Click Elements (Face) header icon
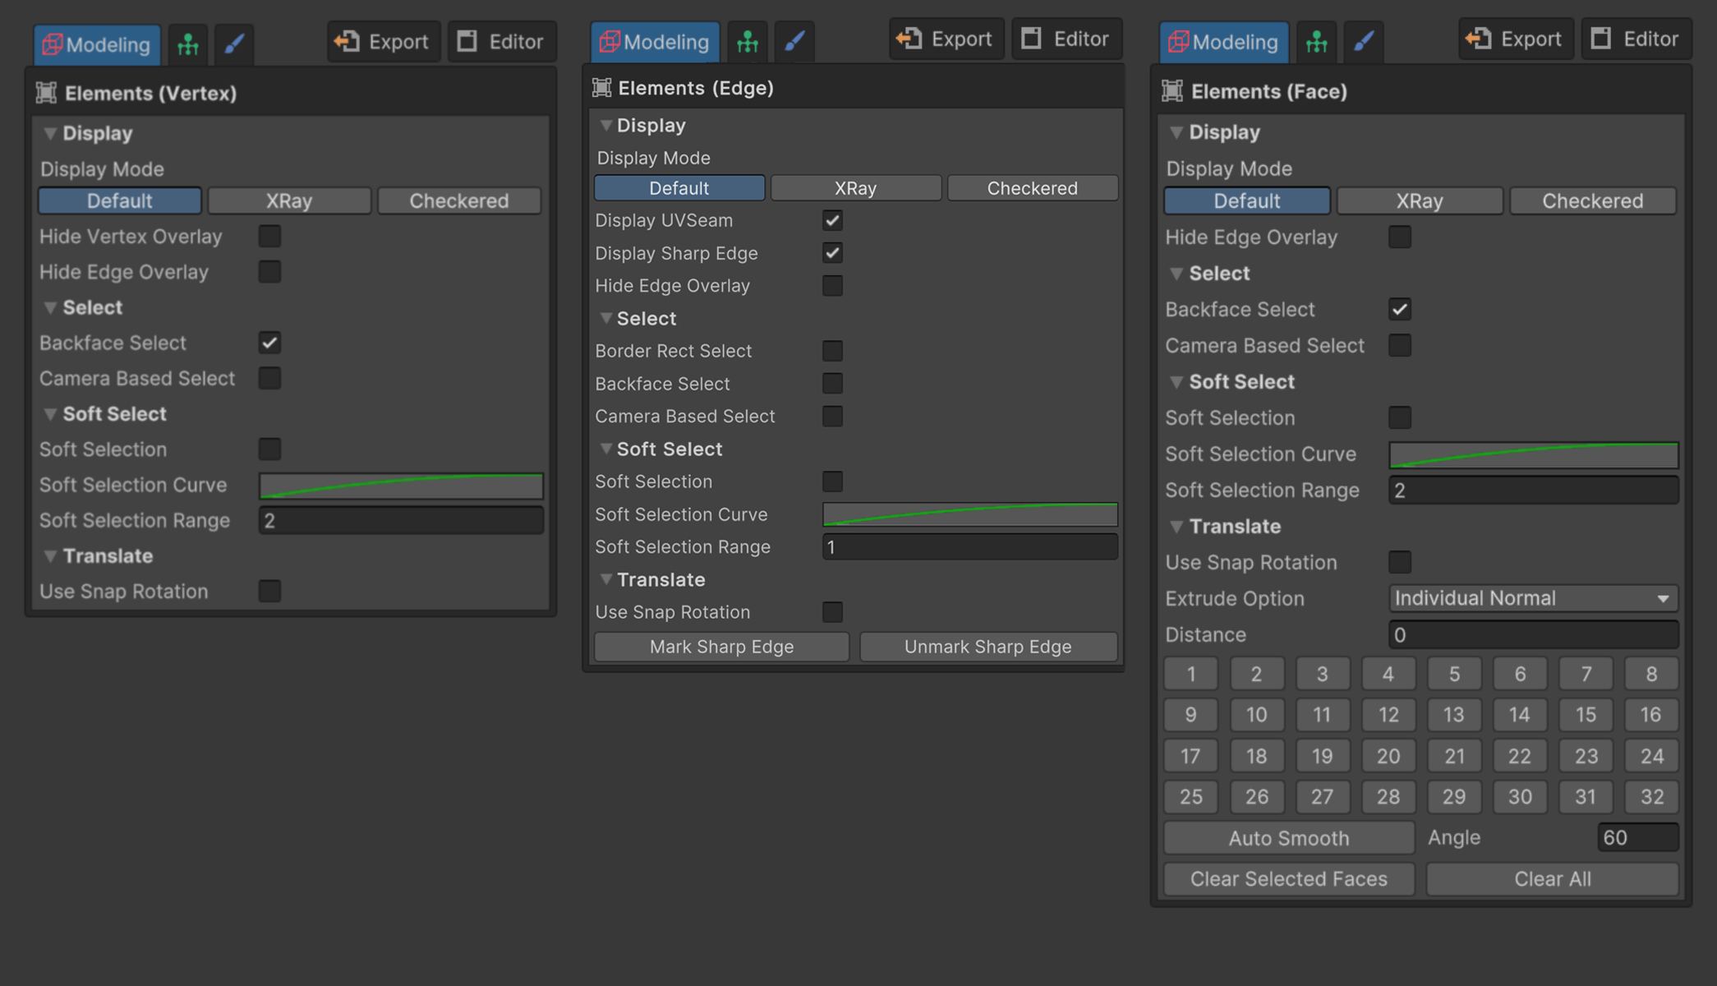The image size is (1717, 986). (1172, 90)
